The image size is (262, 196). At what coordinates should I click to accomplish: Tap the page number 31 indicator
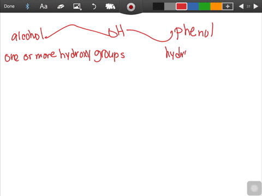pos(248,7)
